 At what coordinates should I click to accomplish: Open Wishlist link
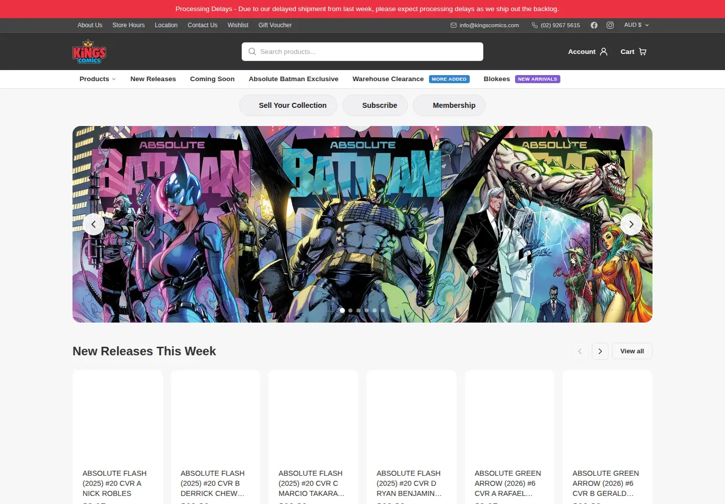tap(238, 25)
